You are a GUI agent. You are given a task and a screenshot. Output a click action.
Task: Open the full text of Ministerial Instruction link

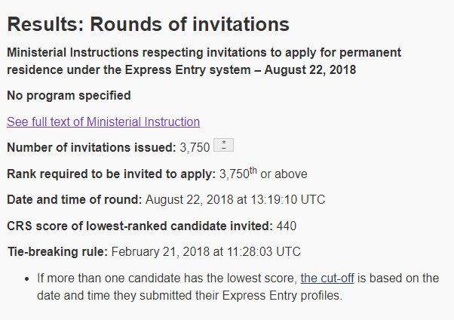coord(103,122)
